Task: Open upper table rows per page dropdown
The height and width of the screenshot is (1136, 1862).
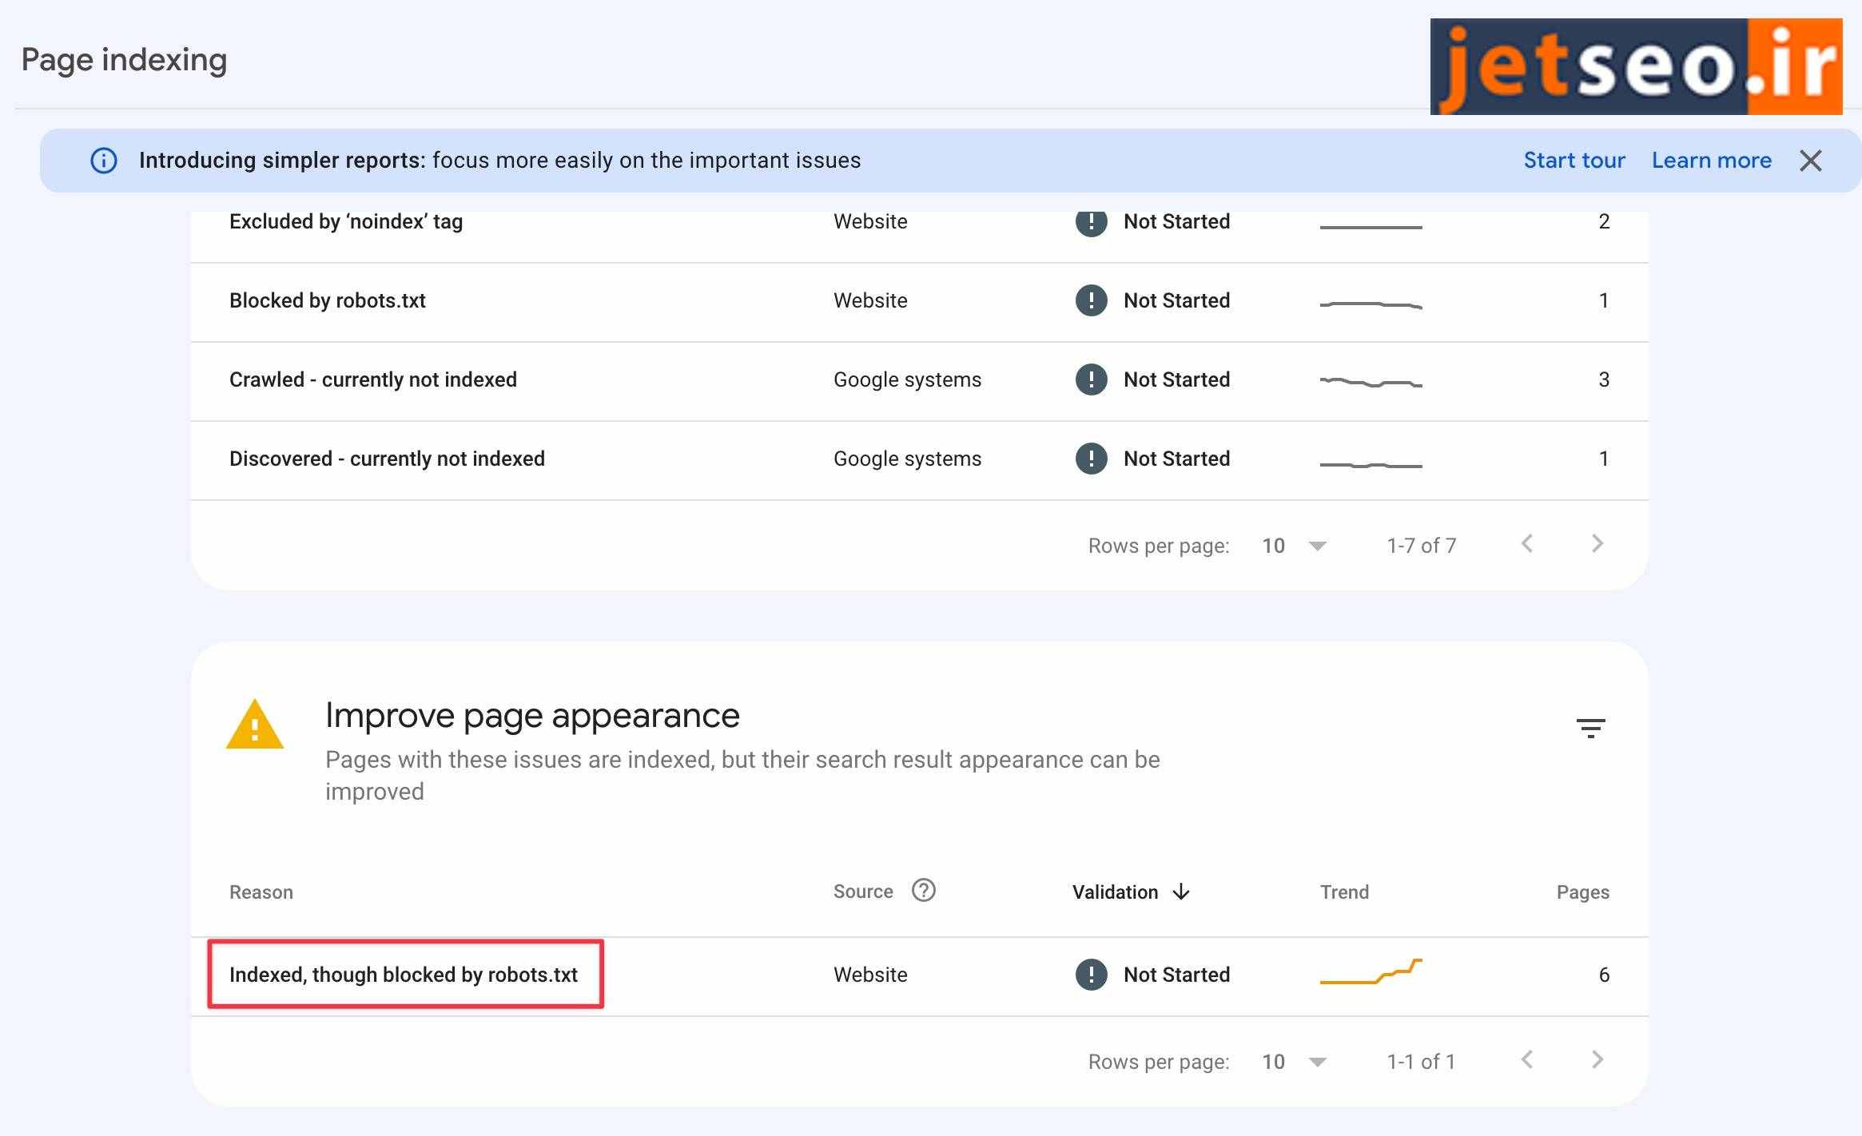Action: click(x=1317, y=546)
